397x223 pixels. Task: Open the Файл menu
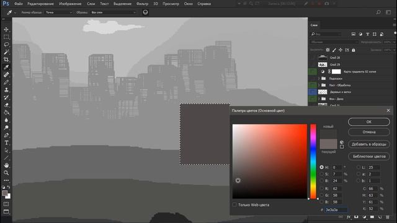coord(18,4)
